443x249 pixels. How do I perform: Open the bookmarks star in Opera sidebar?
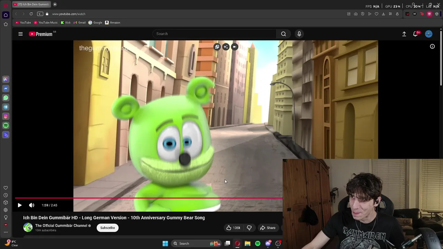pos(6,24)
